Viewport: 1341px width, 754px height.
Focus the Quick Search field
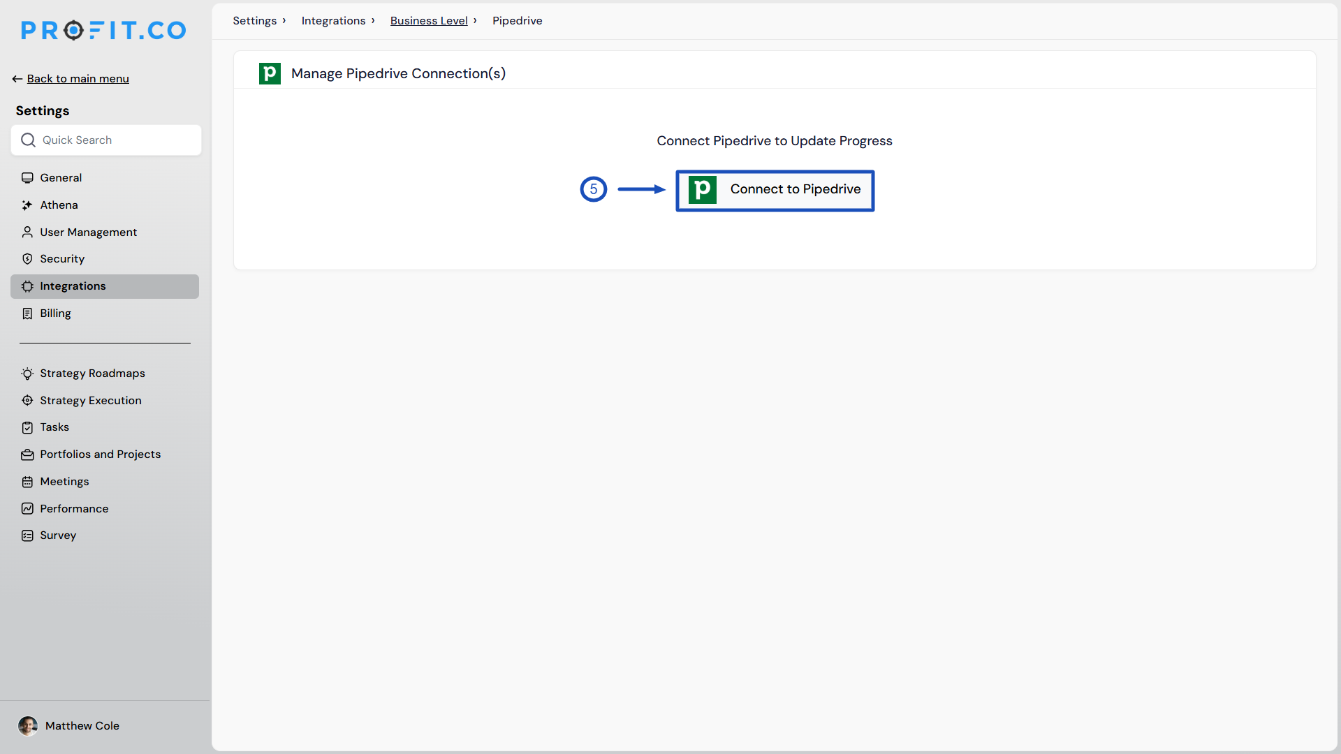106,140
